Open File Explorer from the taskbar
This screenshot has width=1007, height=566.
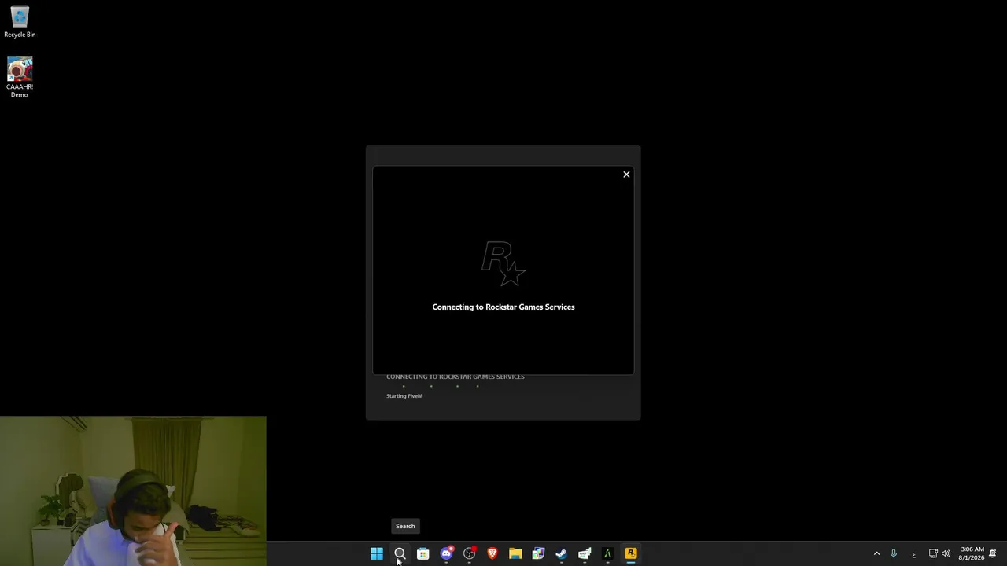[x=515, y=554]
